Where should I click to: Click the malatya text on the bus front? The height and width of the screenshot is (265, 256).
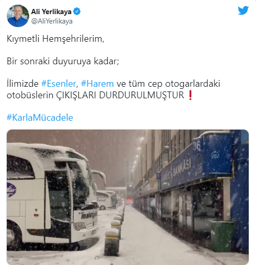click(x=88, y=216)
